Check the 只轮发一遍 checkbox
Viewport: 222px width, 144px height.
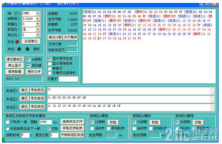click(x=7, y=122)
